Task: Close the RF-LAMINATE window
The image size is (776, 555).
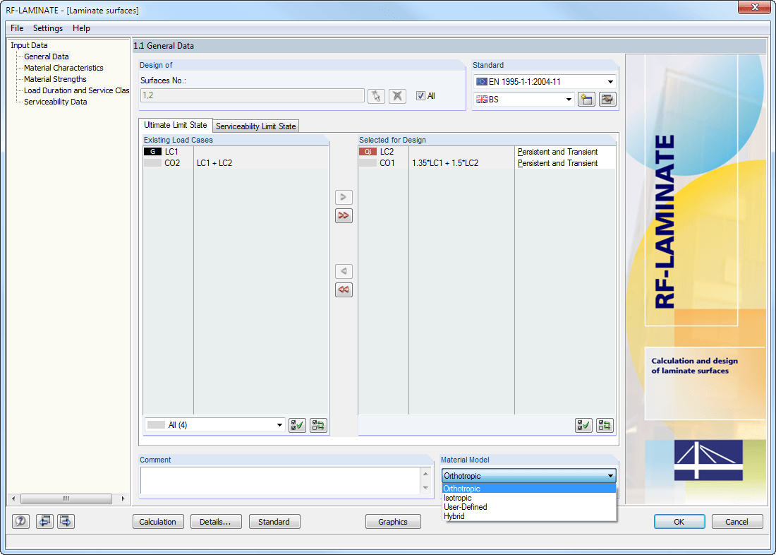Action: pyautogui.click(x=755, y=7)
